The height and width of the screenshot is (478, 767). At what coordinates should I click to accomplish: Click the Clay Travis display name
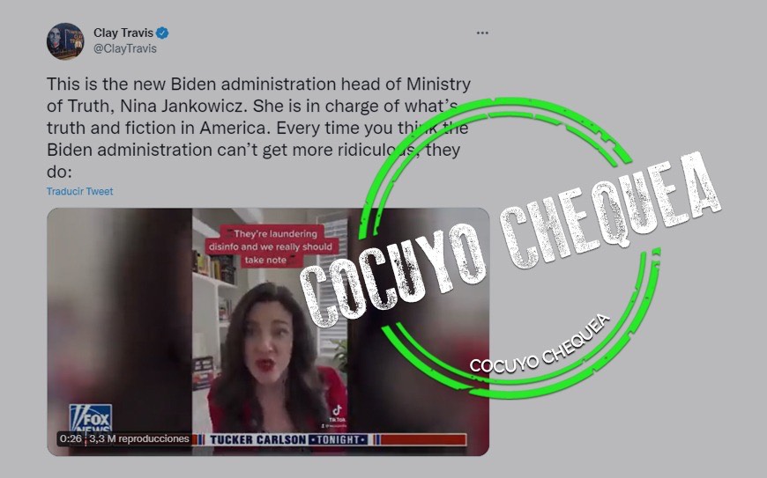point(123,33)
